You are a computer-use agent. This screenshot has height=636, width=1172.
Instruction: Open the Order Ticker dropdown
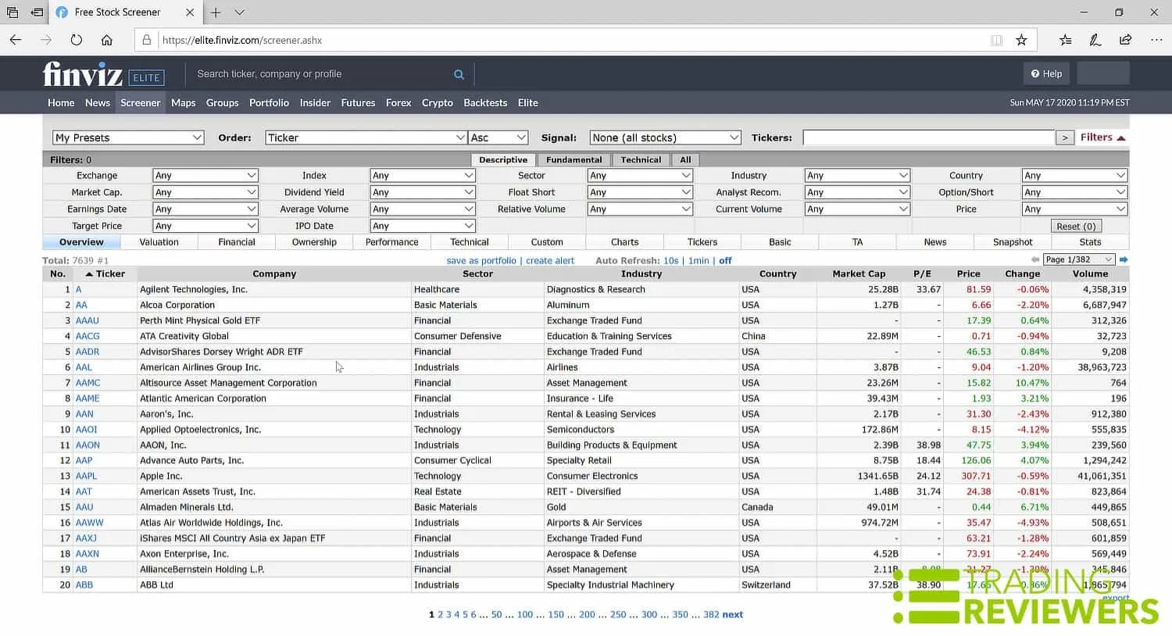click(366, 138)
